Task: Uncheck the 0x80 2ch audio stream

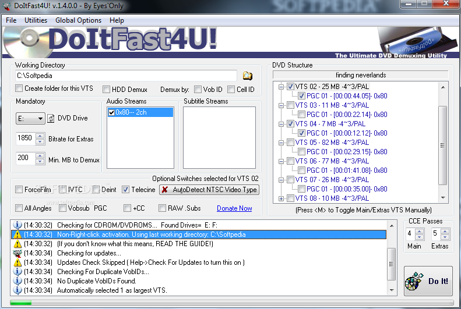Action: coord(111,112)
